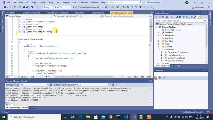Click Save All icon in toolbar
213x120 pixels.
[x=27, y=7]
